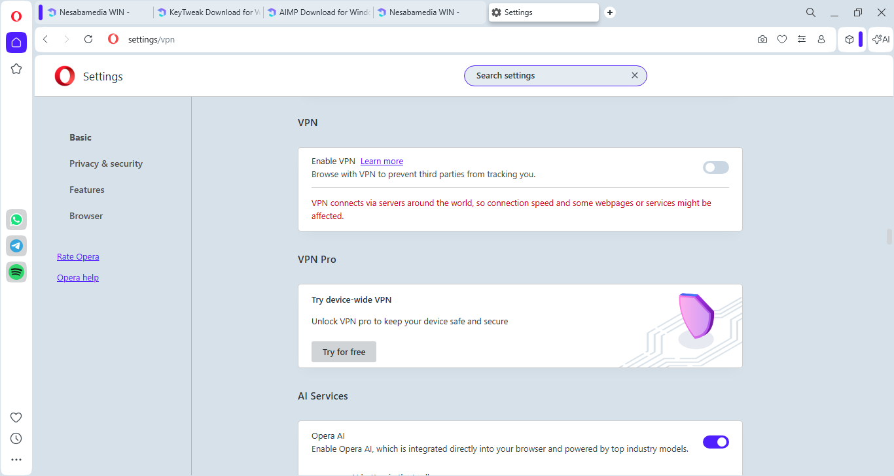Open the extensions cube icon menu
Viewport: 894px width, 476px height.
pyautogui.click(x=849, y=39)
